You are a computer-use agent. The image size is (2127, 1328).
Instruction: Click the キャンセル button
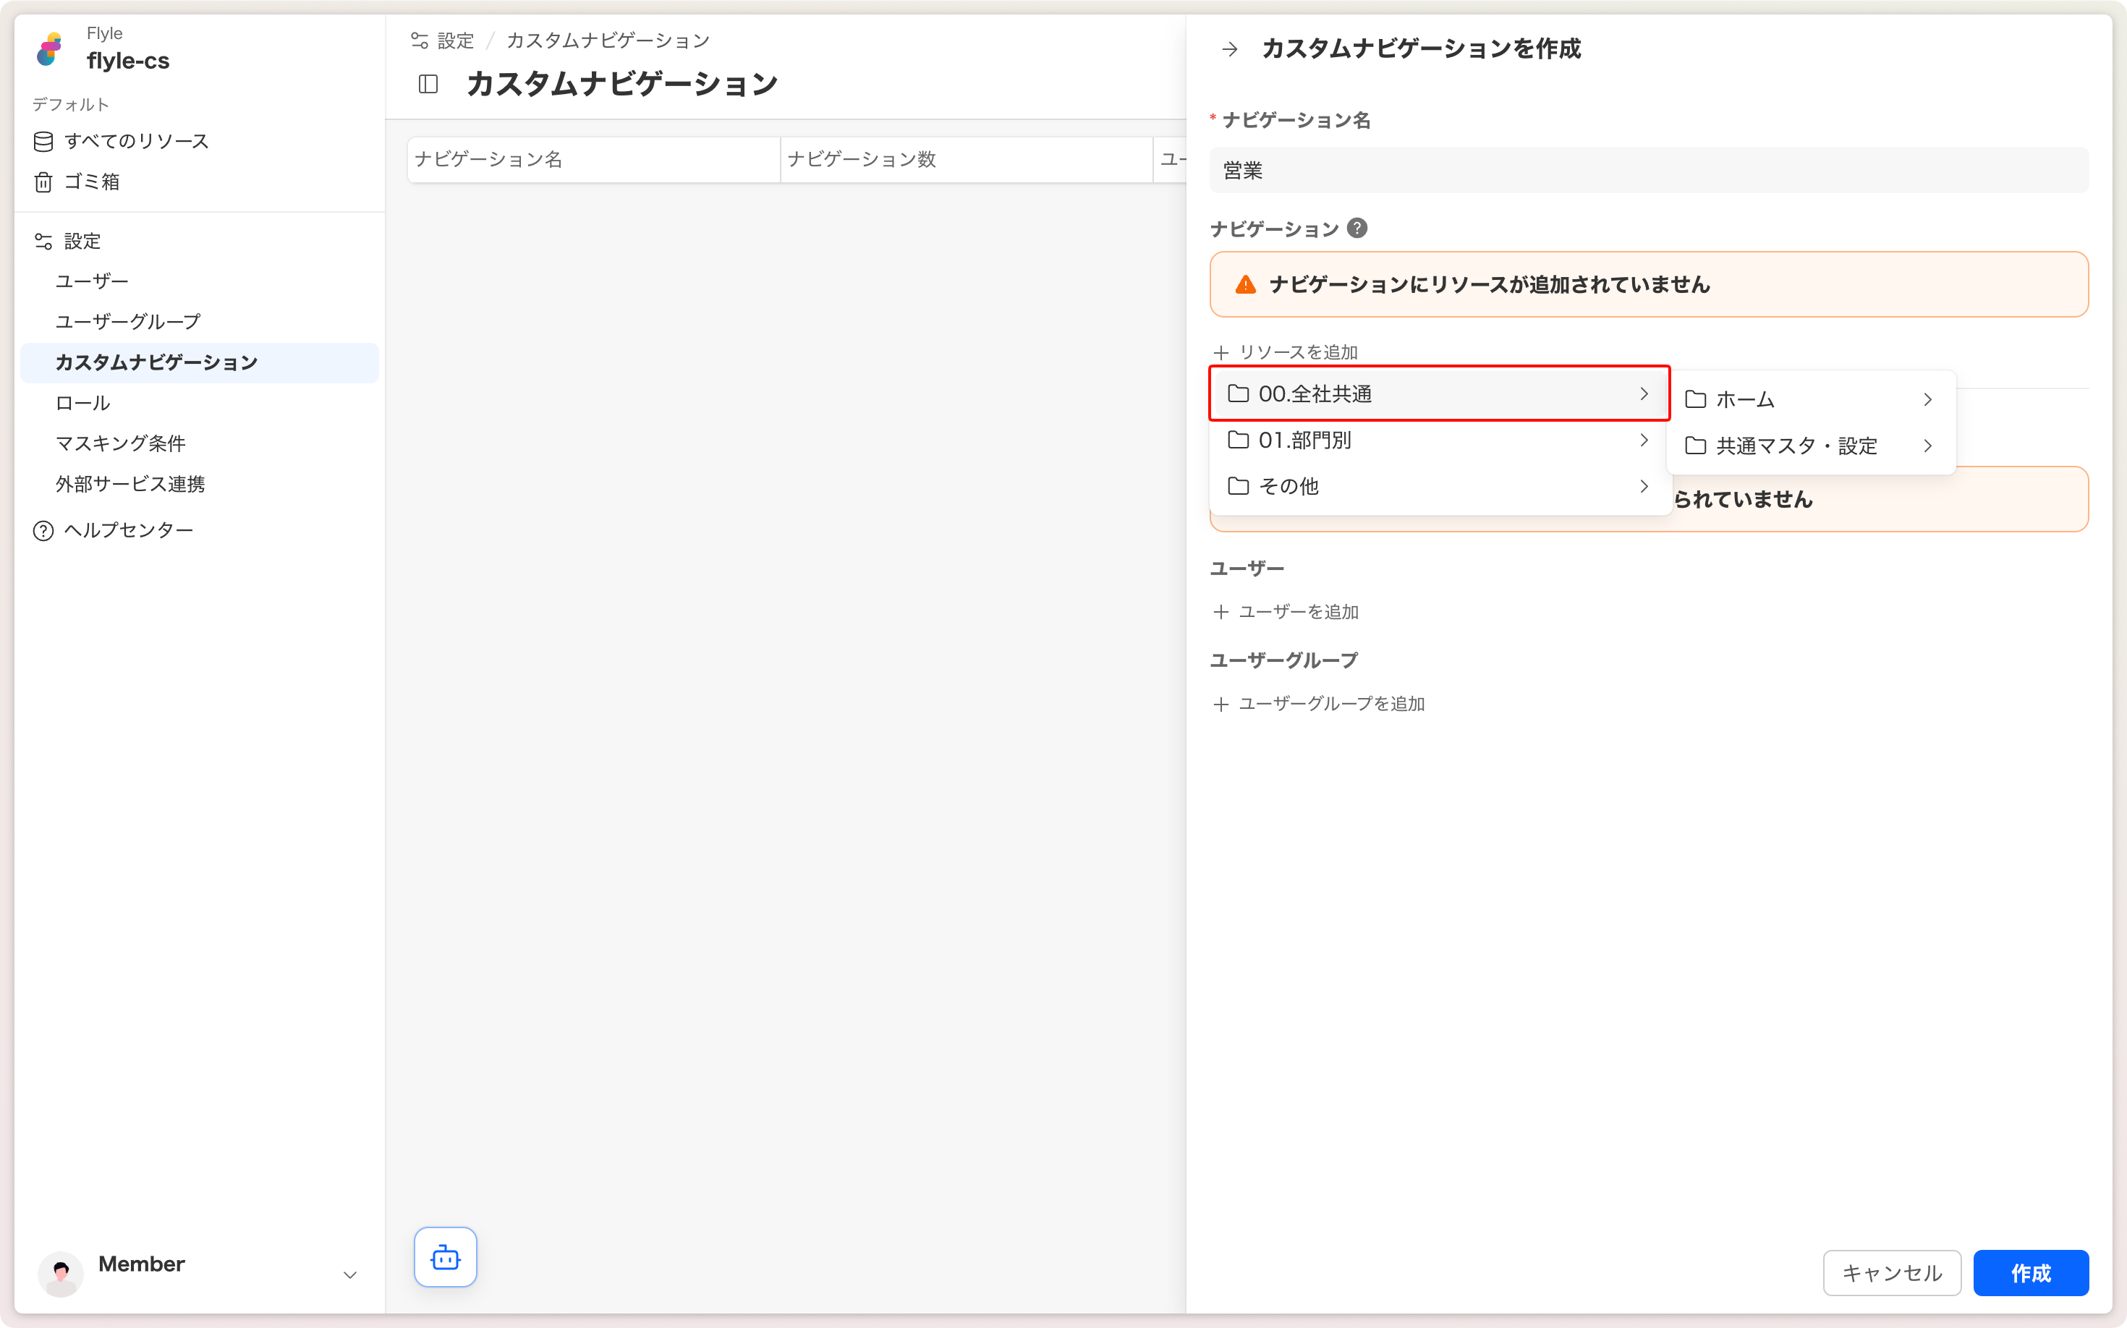(1890, 1273)
